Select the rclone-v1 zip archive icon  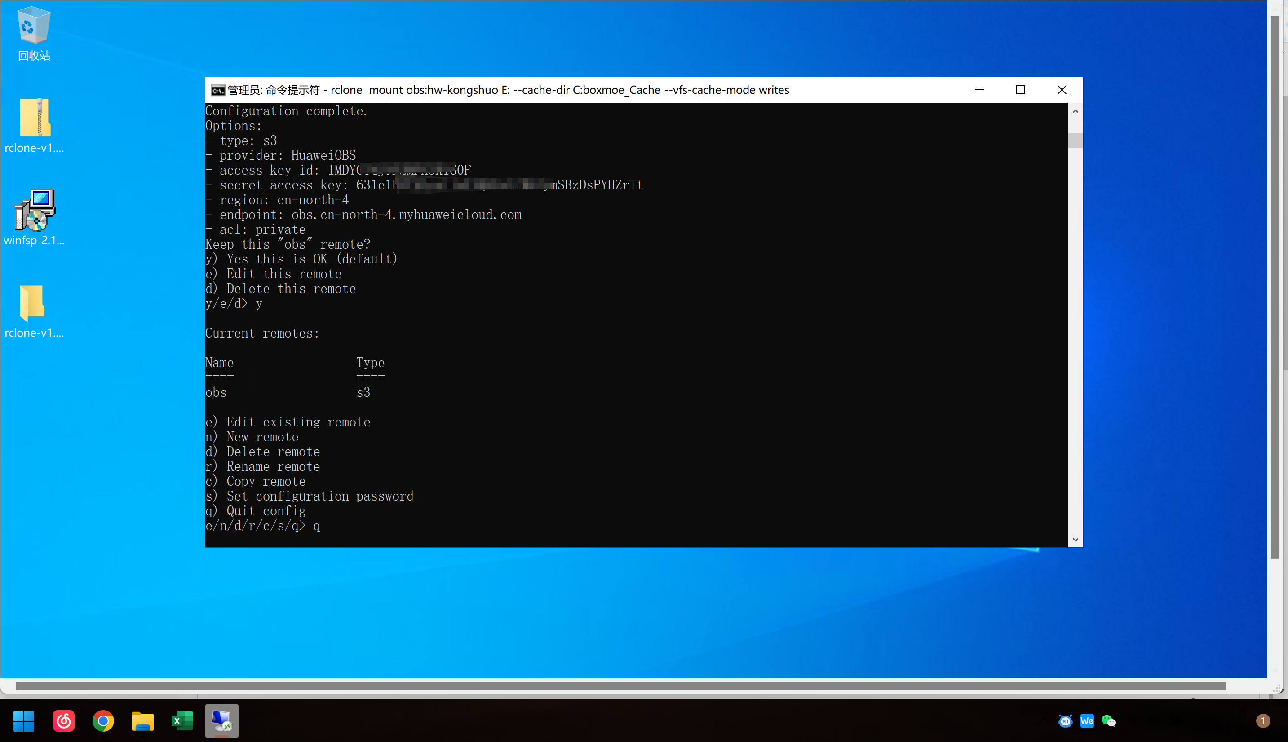(x=34, y=118)
